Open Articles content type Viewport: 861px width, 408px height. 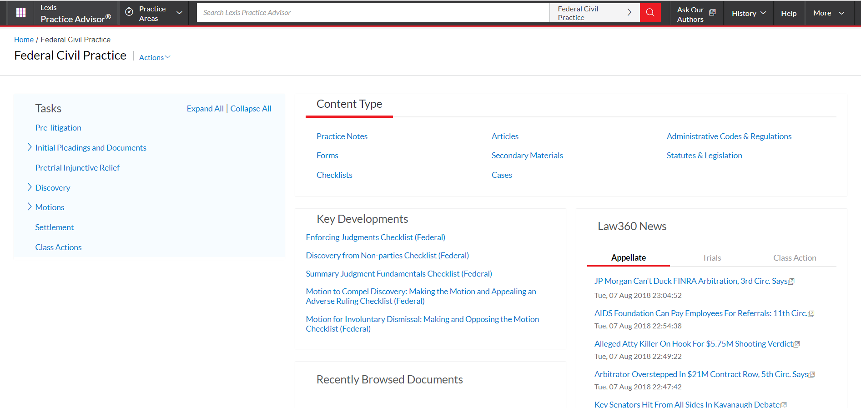pos(505,136)
